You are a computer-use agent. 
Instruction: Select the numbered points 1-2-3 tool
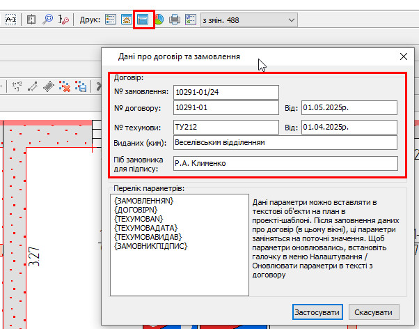pyautogui.click(x=16, y=86)
